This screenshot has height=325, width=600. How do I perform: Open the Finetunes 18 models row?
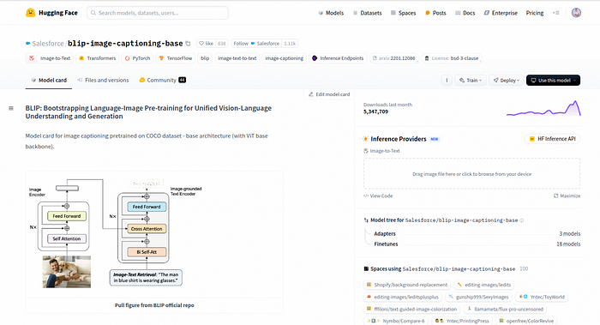[x=477, y=244]
